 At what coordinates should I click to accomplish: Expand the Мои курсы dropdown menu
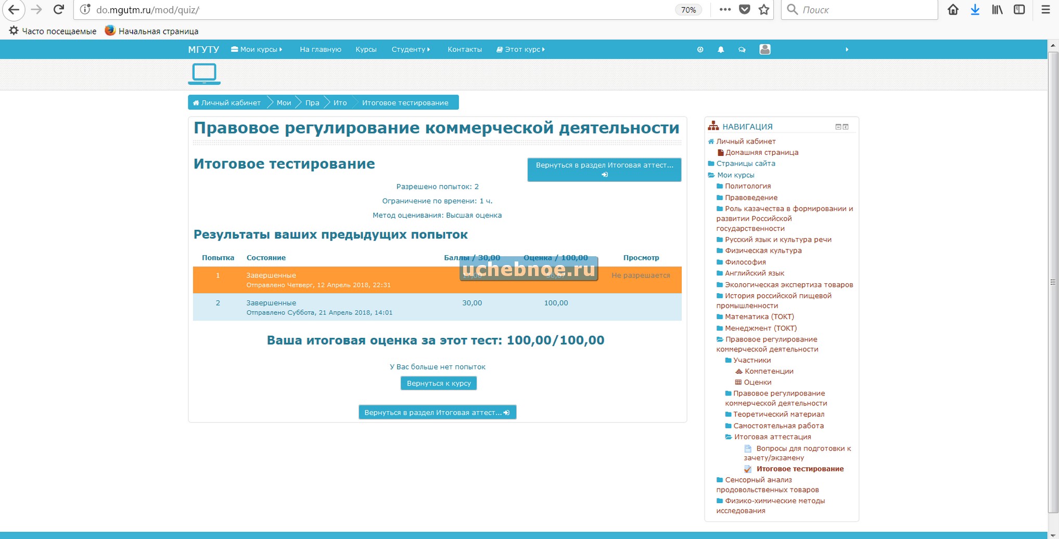[x=257, y=49]
